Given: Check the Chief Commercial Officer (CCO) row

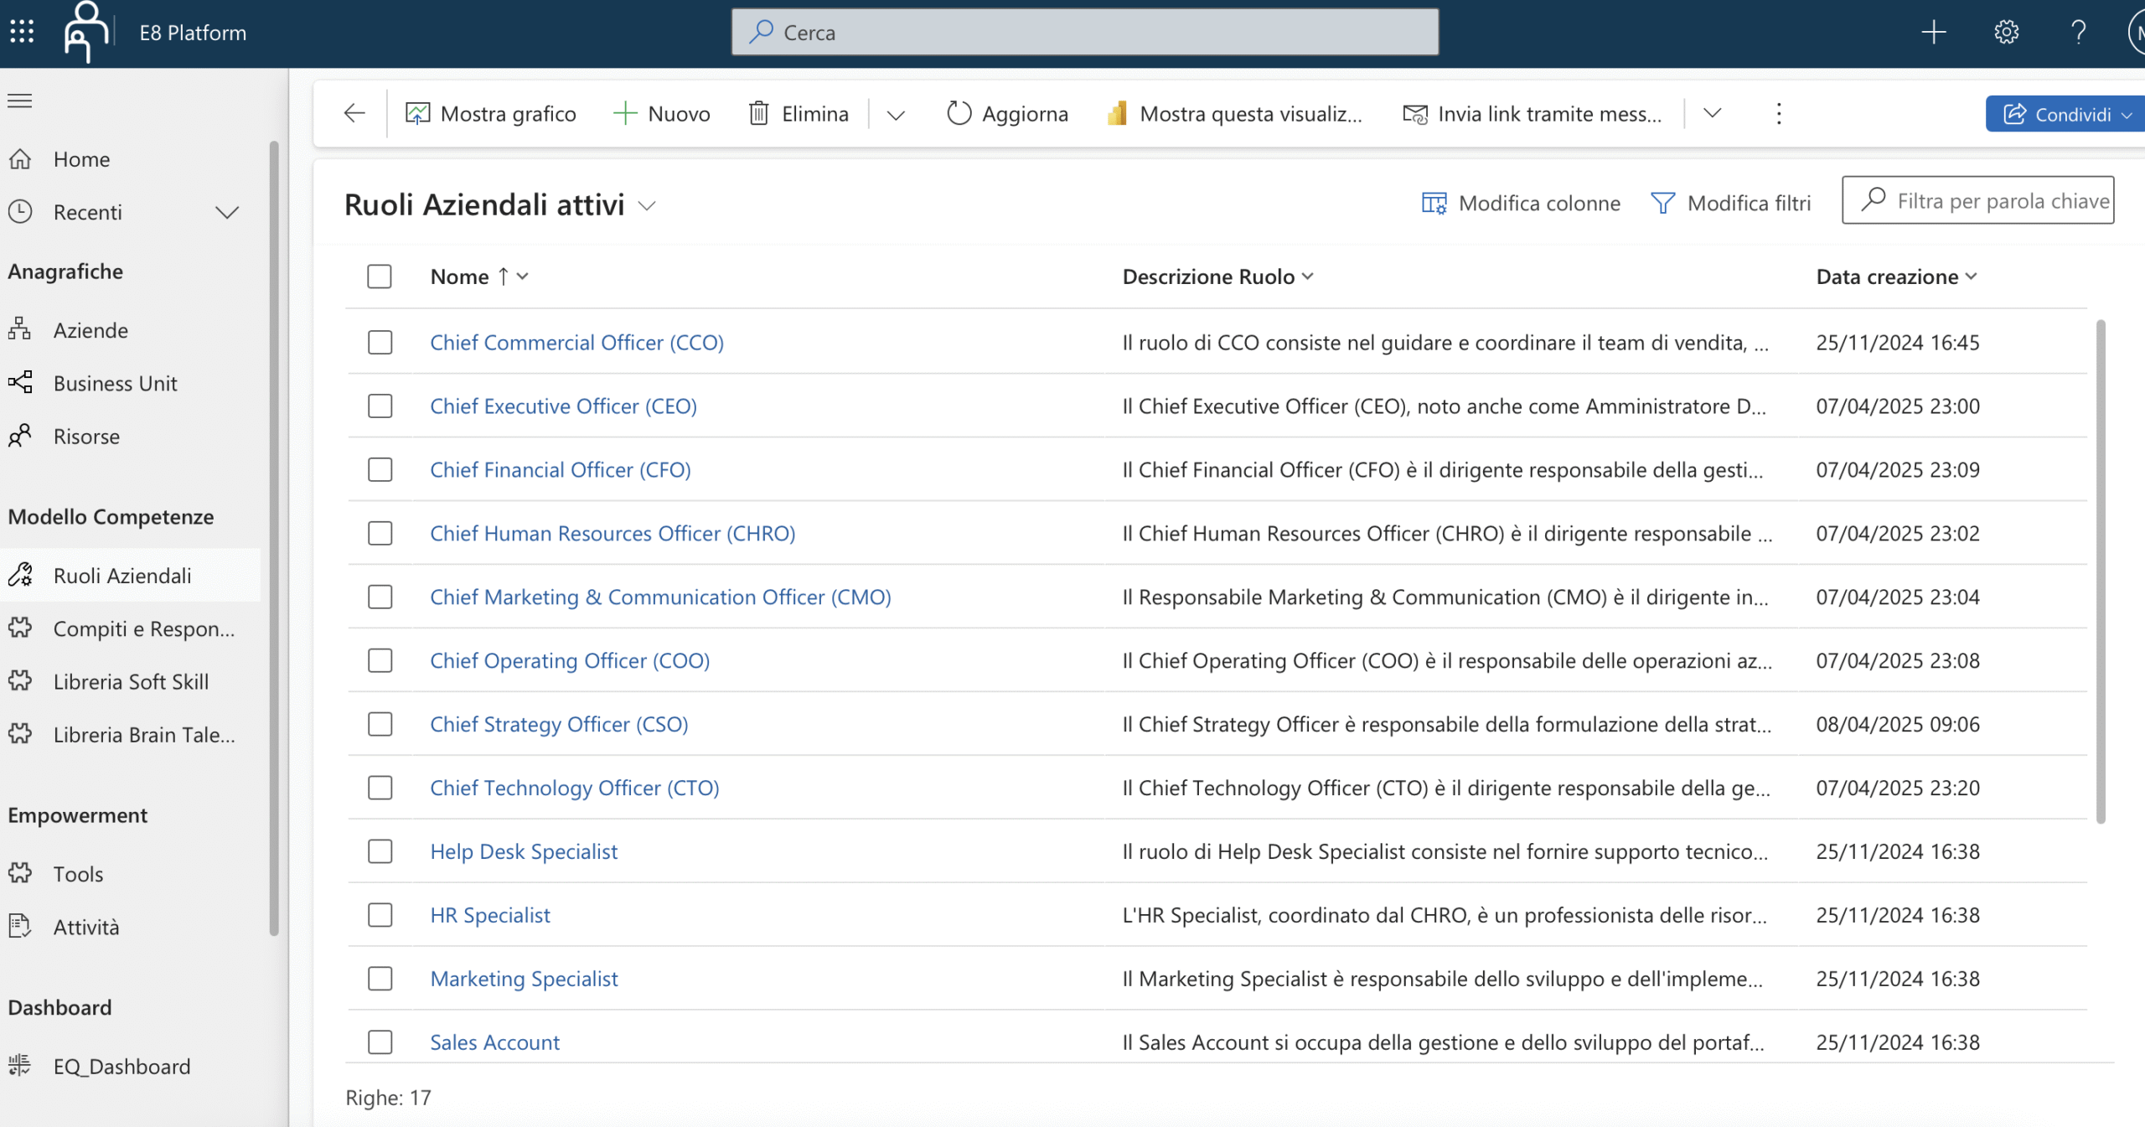Looking at the screenshot, I should click(380, 342).
